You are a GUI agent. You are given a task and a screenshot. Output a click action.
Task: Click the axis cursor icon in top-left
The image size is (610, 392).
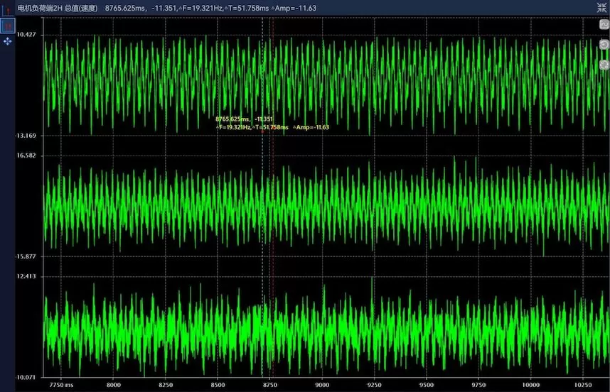7,9
